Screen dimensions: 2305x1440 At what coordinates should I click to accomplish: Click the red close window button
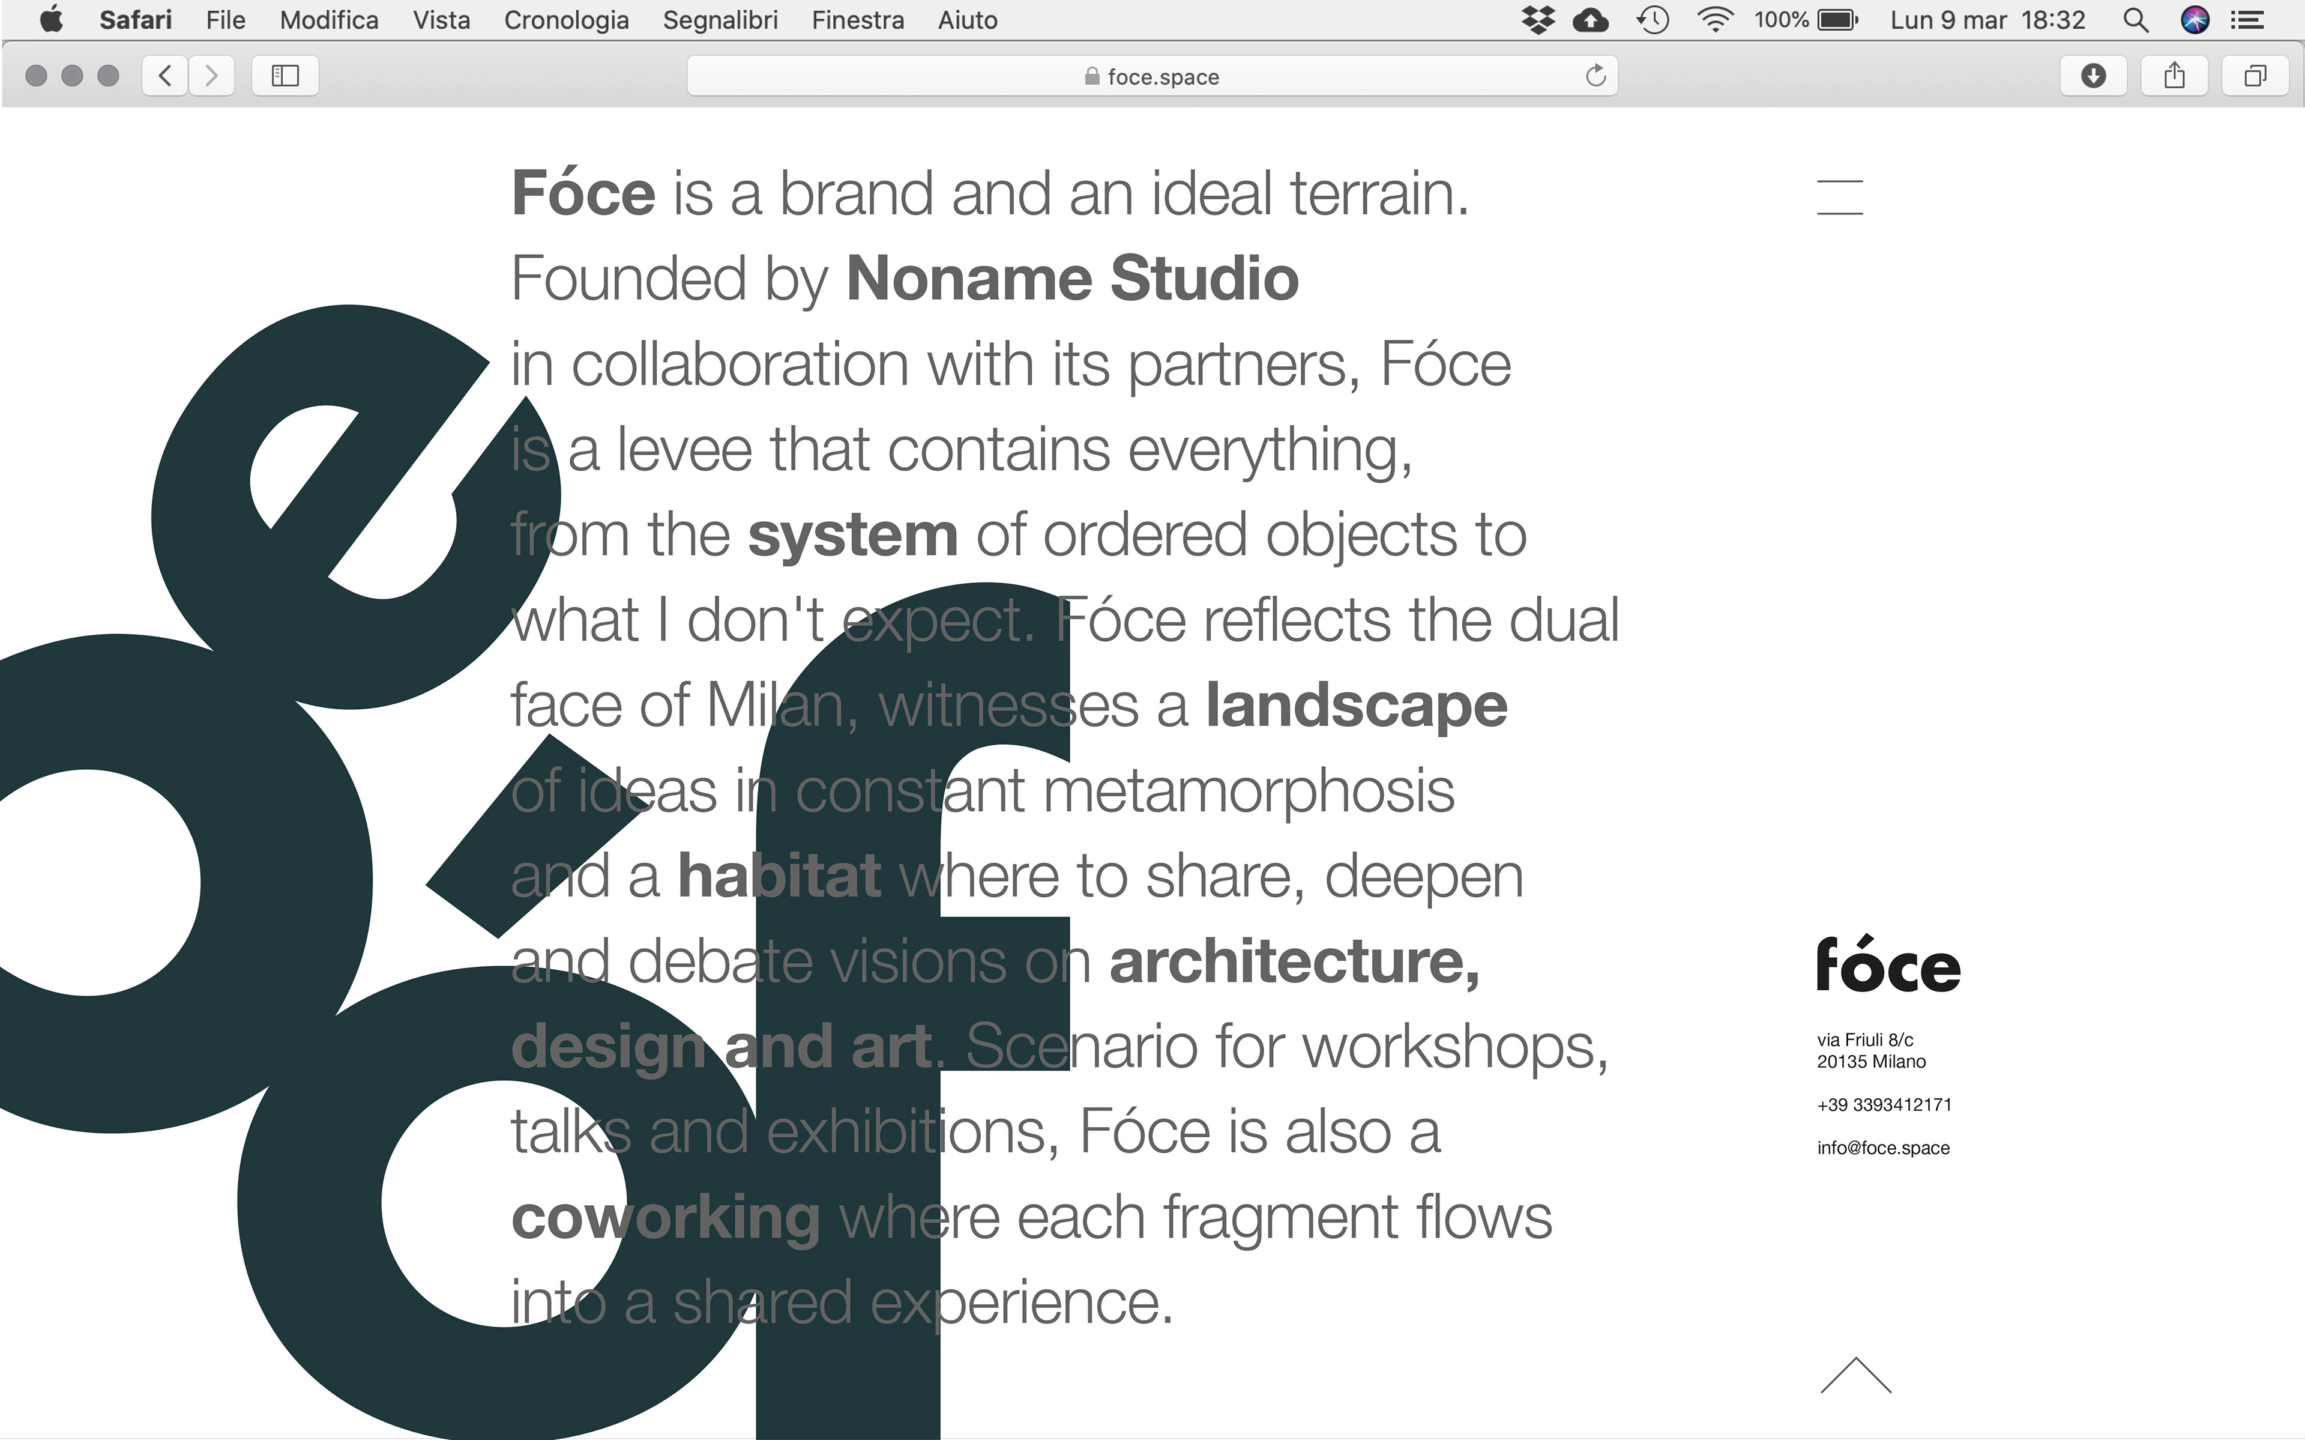36,75
